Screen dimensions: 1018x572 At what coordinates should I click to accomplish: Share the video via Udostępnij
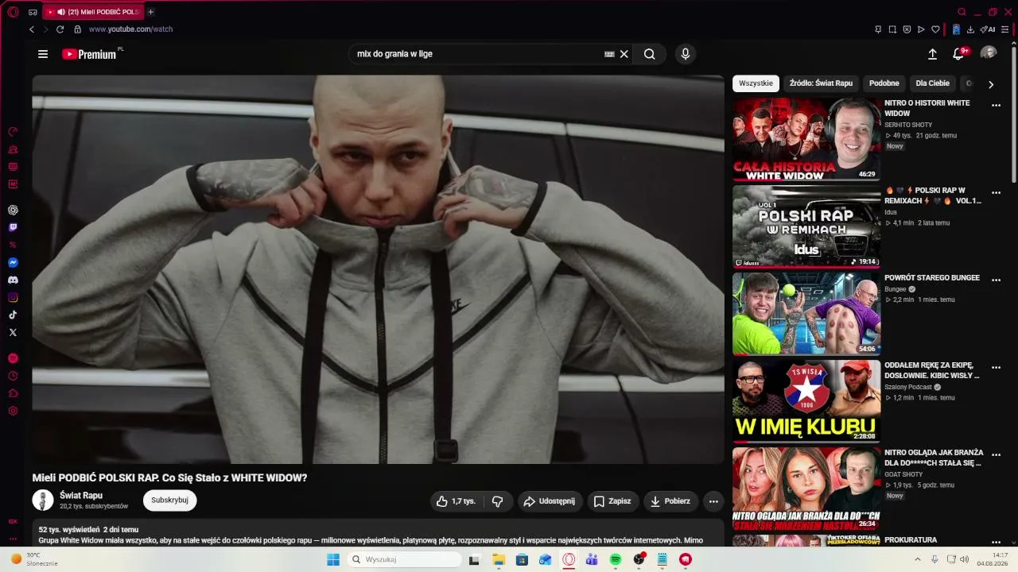coord(550,501)
